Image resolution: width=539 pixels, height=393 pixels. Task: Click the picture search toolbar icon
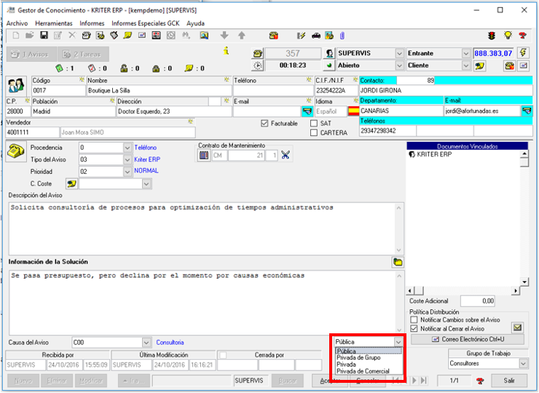[204, 35]
